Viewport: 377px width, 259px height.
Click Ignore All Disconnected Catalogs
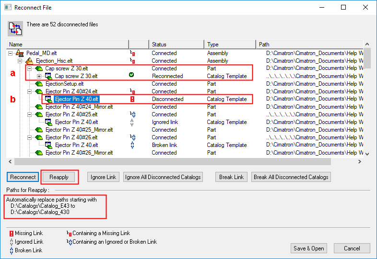point(163,177)
